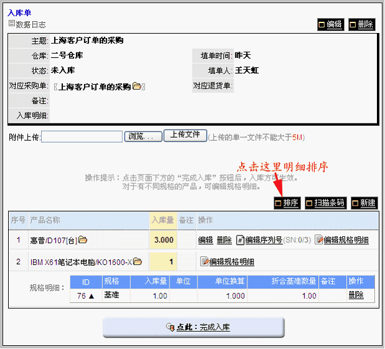Click the top-right 删除 button

click(x=361, y=25)
